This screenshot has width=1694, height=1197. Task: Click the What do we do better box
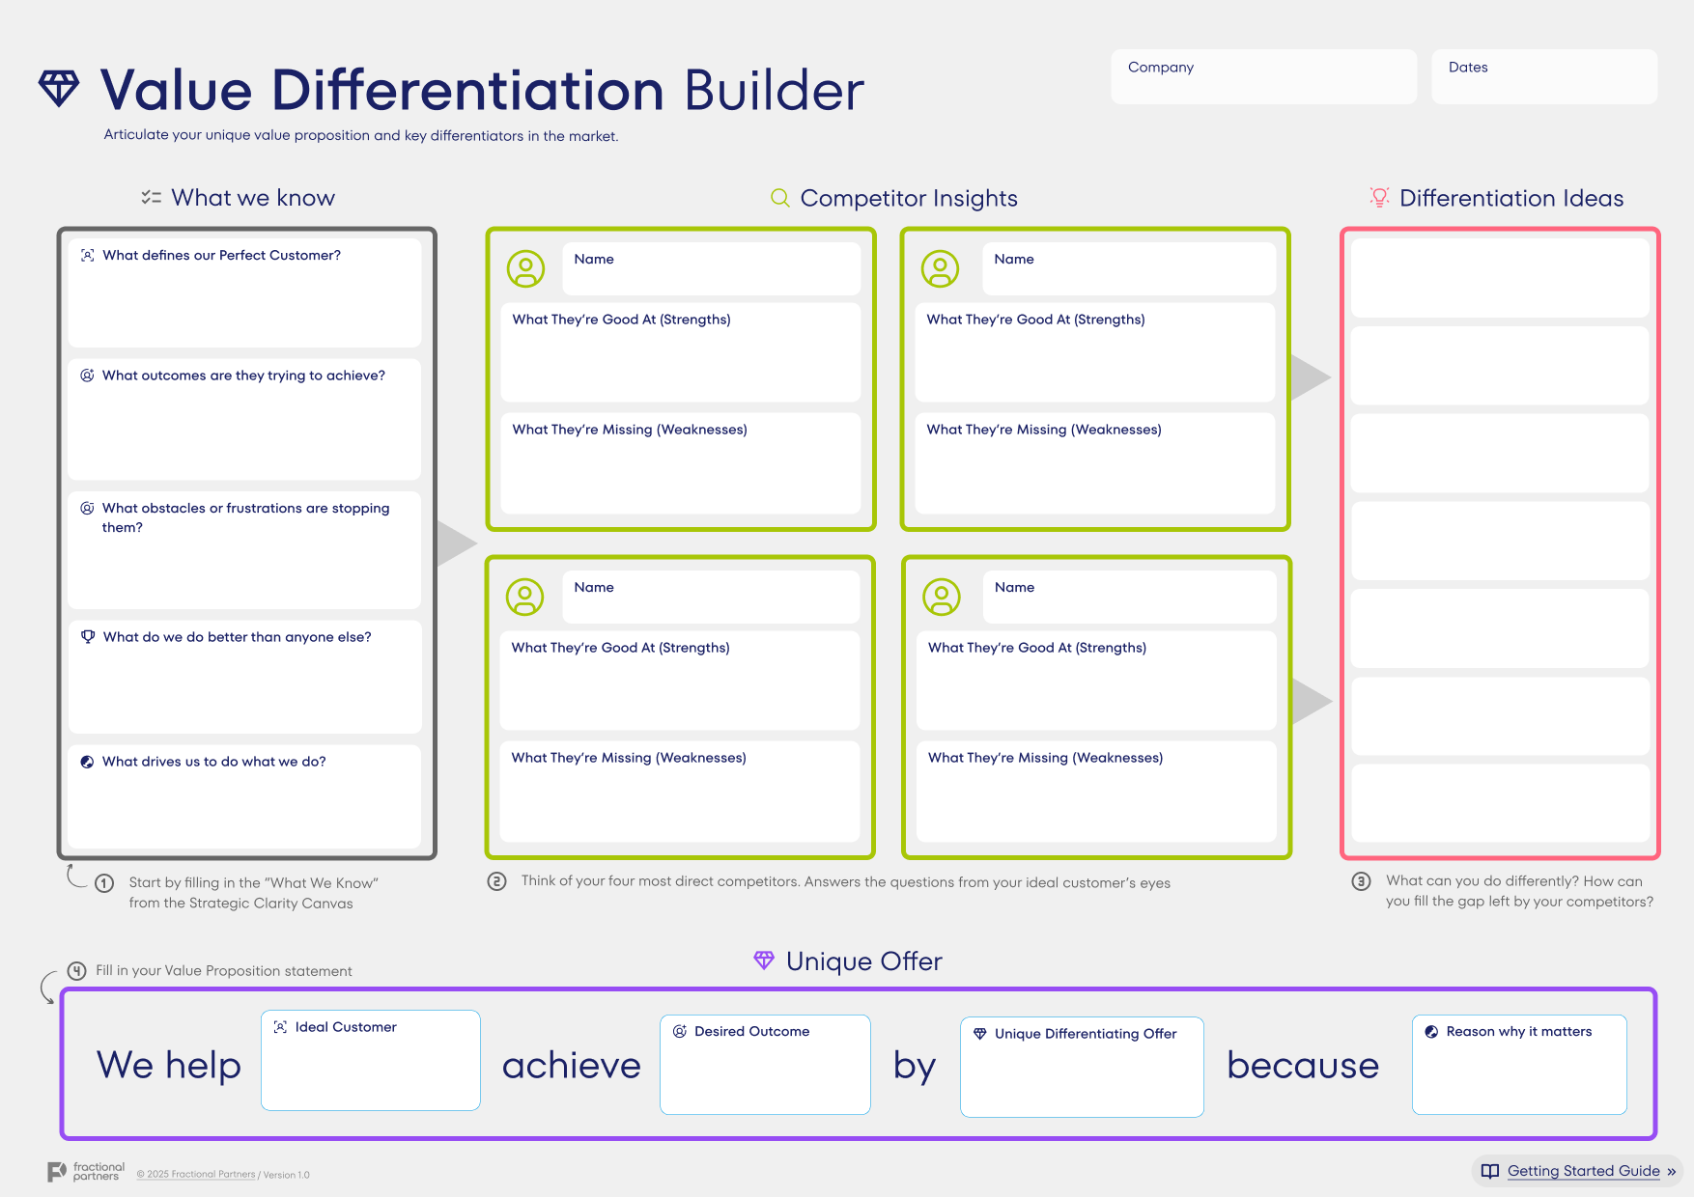pos(245,677)
